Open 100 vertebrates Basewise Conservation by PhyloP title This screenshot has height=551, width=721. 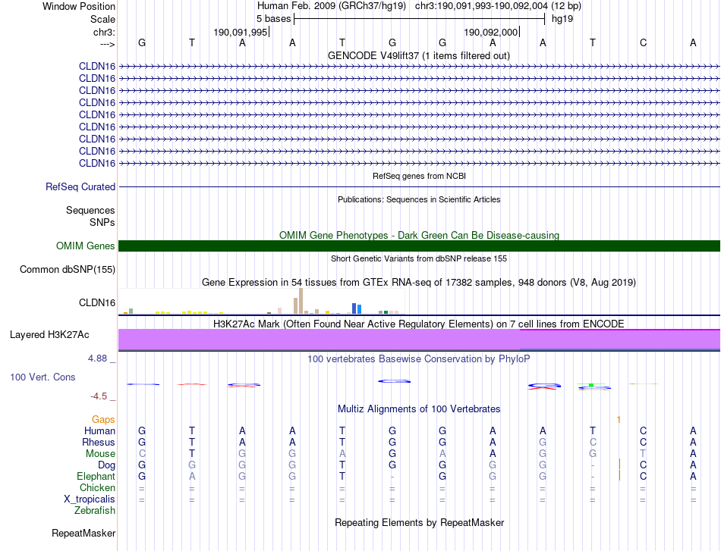419,359
